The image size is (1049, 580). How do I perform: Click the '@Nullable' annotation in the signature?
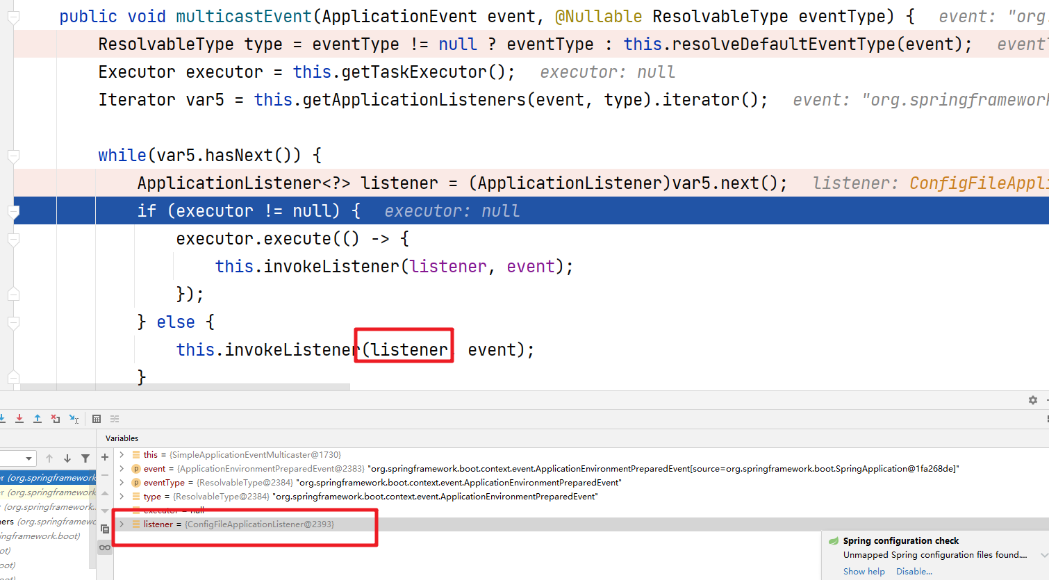click(598, 17)
